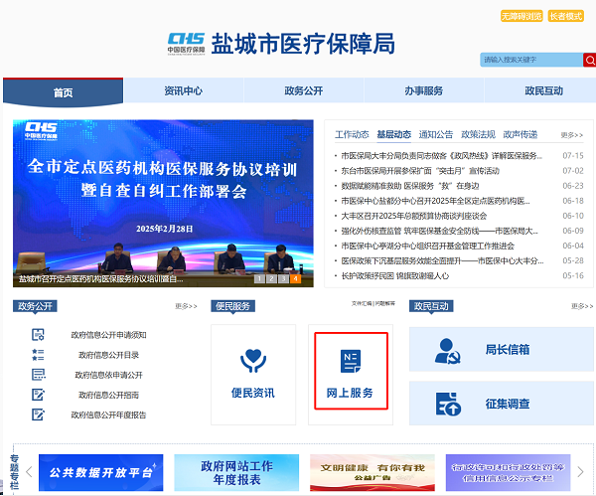Click the search magnifier icon
This screenshot has height=496, width=596.
pos(588,60)
